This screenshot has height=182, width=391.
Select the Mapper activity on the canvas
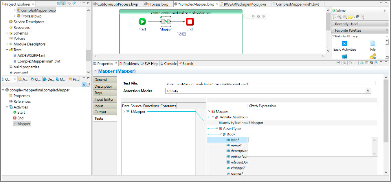(166, 22)
